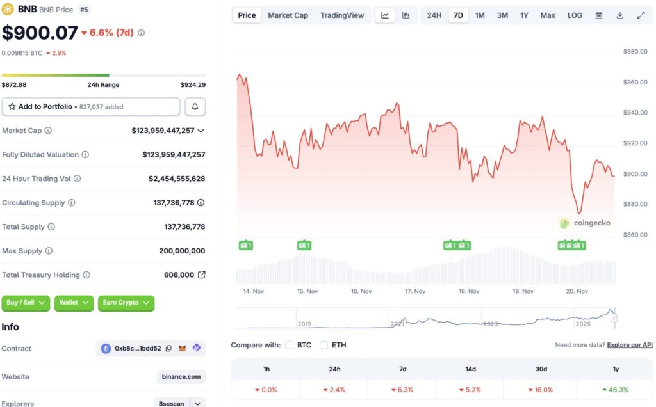Switch to the candlestick chart icon
This screenshot has width=656, height=407.
[x=407, y=15]
